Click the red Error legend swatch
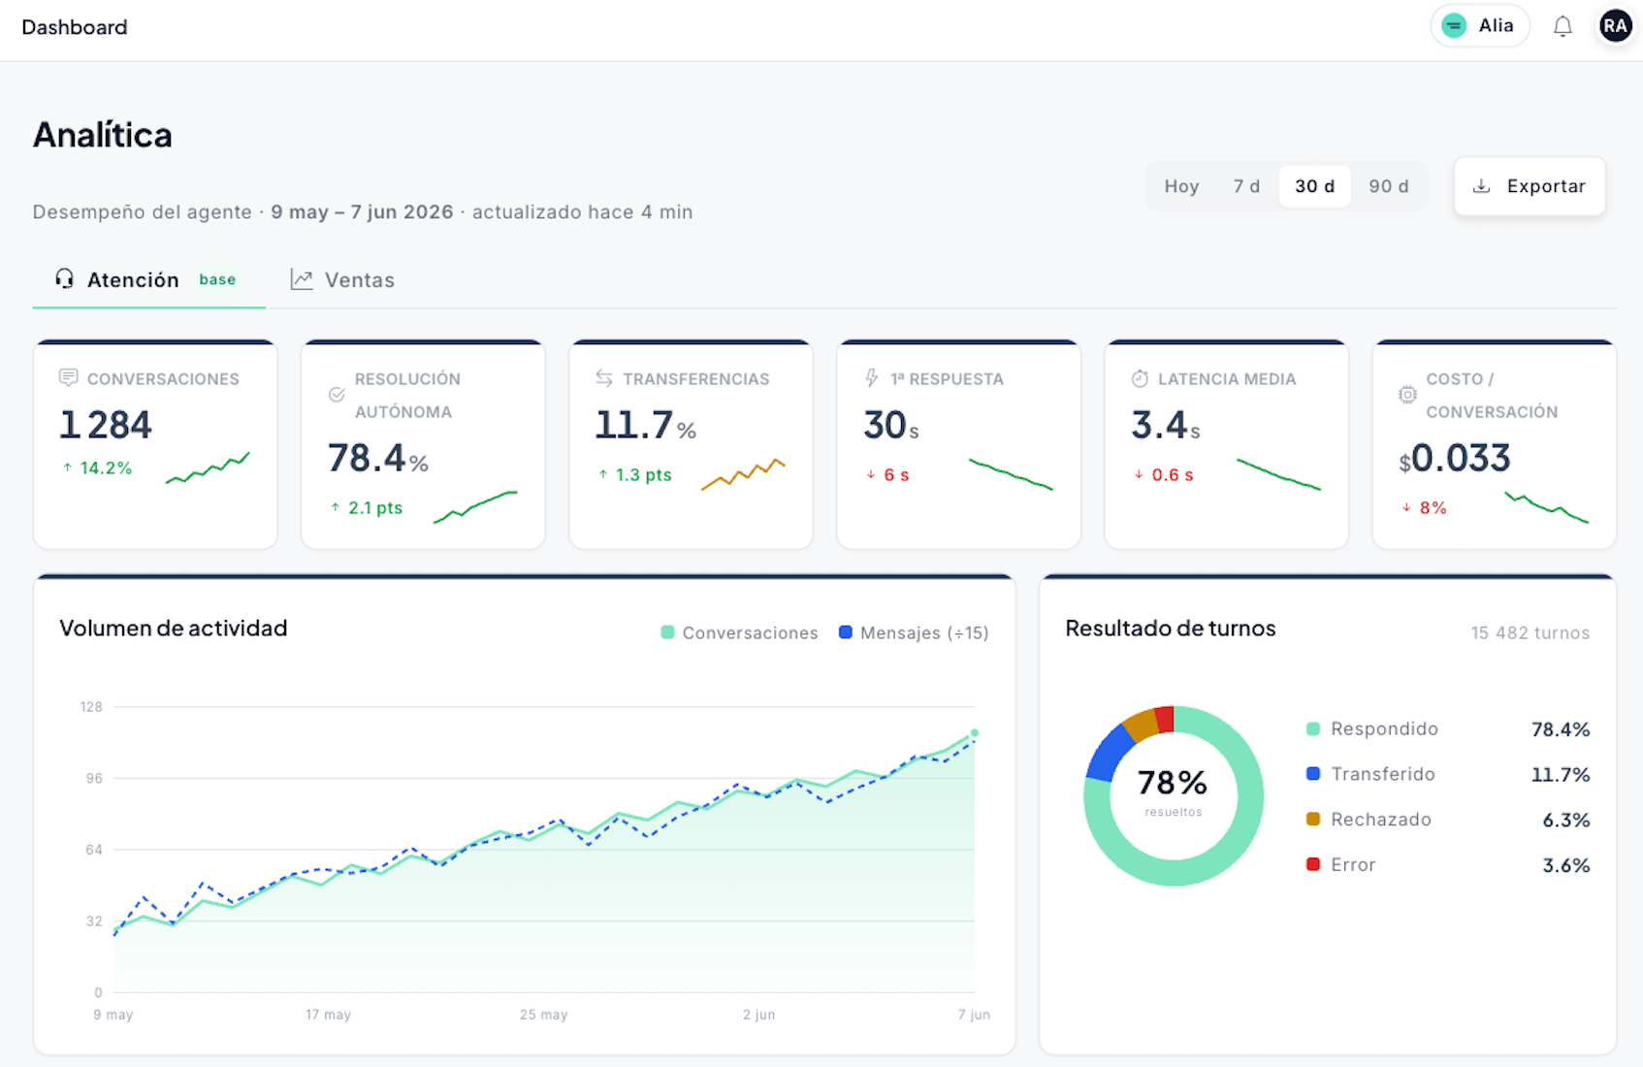Image resolution: width=1643 pixels, height=1067 pixels. pos(1313,864)
